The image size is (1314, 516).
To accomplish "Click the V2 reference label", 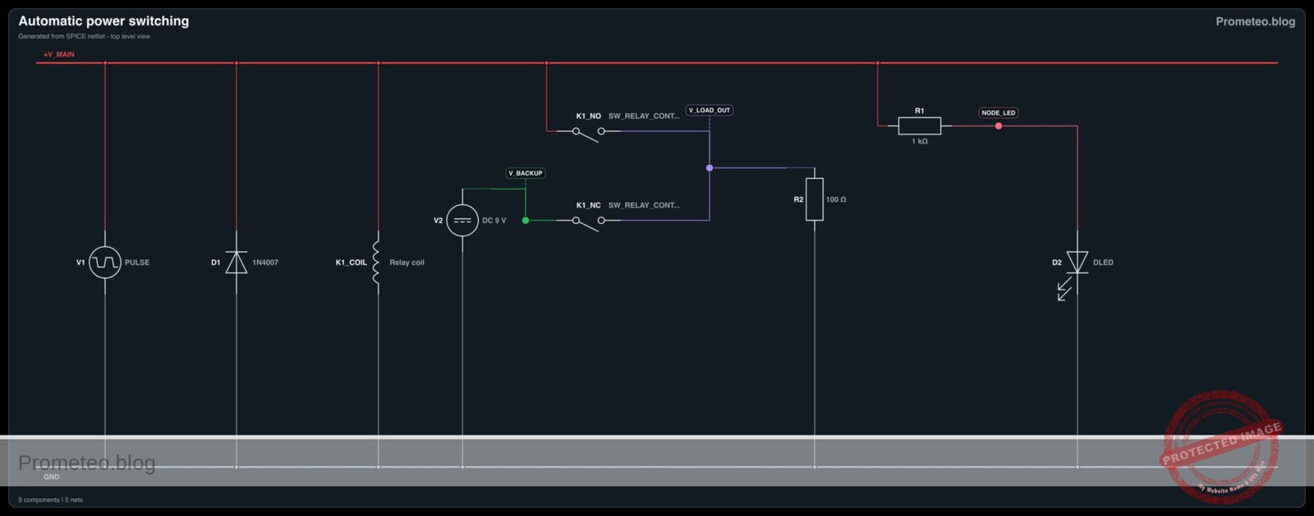I will [x=439, y=221].
